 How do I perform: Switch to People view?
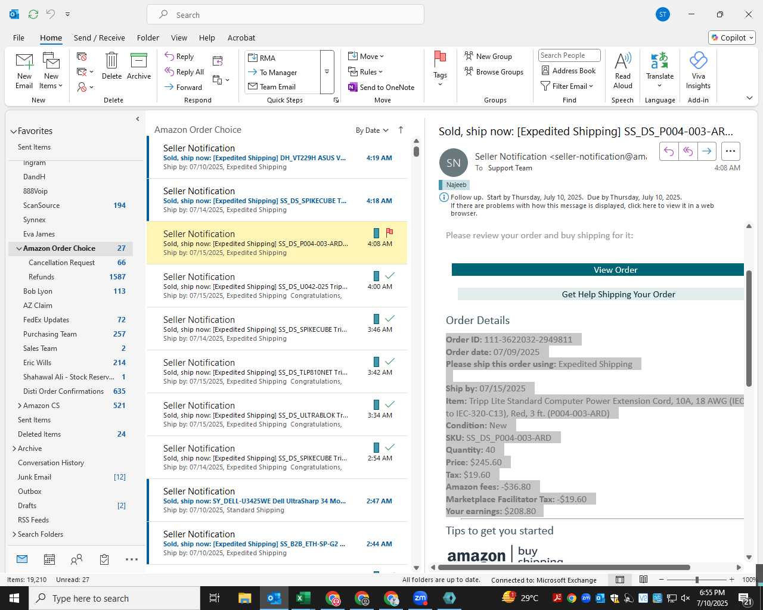point(76,559)
